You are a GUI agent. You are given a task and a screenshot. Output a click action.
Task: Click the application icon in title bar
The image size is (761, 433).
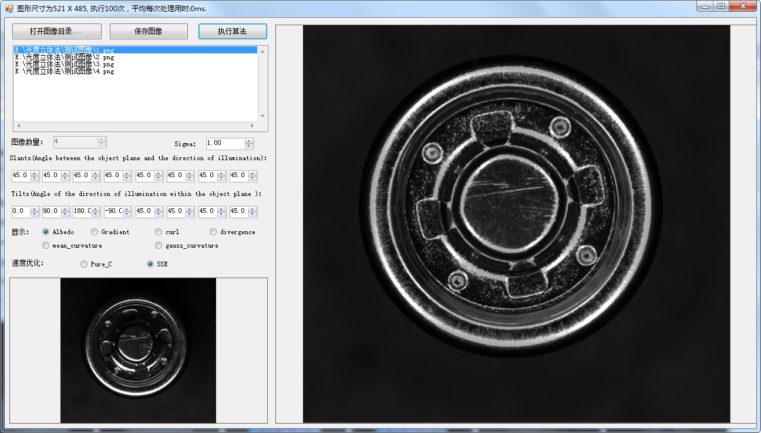tap(9, 9)
